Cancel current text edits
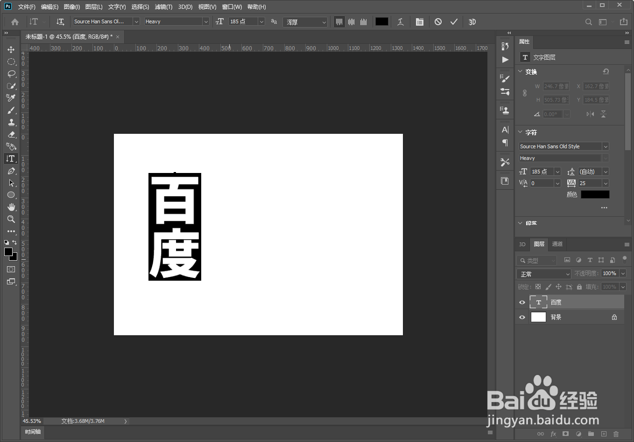Image resolution: width=634 pixels, height=442 pixels. tap(438, 22)
